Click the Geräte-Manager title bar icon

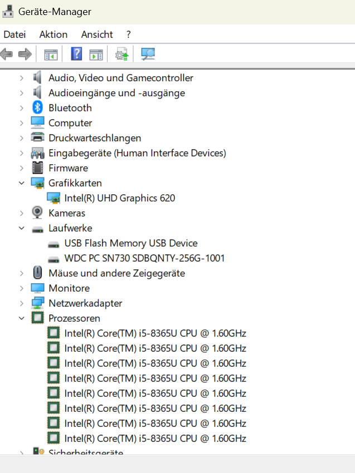click(8, 12)
